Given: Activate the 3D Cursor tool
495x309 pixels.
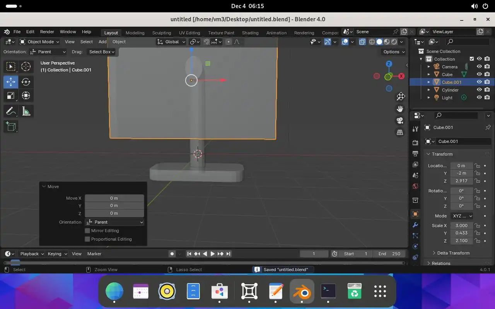Looking at the screenshot, I should click(26, 66).
